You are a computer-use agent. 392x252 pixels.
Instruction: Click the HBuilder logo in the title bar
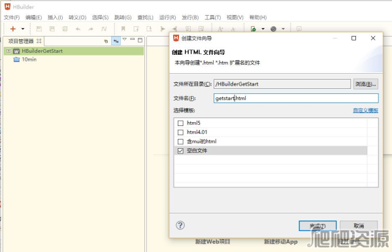click(7, 7)
